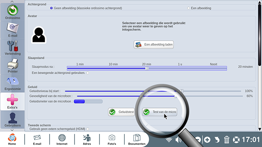This screenshot has height=147, width=262.
Task: Select 'Geen afbeelding' background option
Action: click(x=51, y=8)
